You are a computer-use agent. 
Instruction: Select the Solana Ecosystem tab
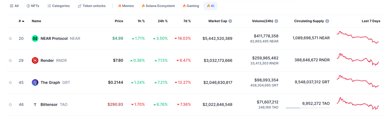(158, 6)
